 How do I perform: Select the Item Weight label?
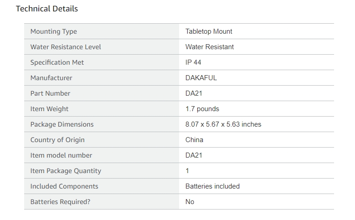pyautogui.click(x=49, y=109)
